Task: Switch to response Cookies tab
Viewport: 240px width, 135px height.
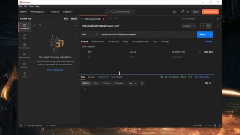Action: (91, 77)
